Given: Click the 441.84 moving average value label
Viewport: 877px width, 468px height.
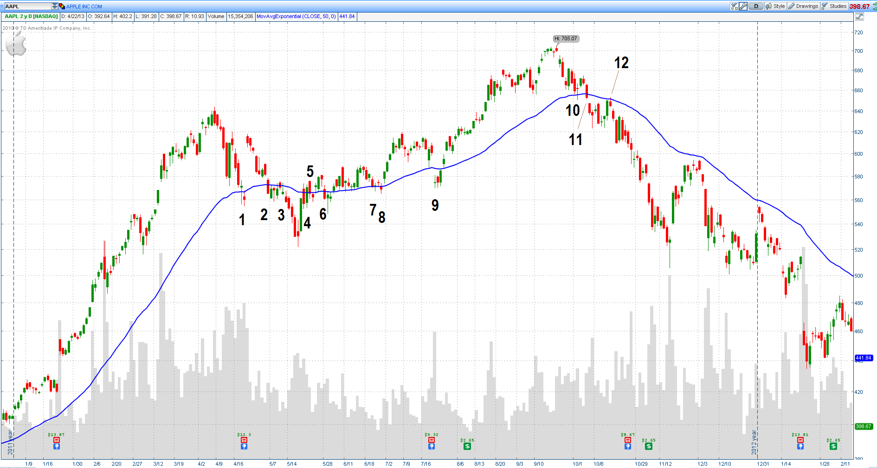Looking at the screenshot, I should (347, 16).
